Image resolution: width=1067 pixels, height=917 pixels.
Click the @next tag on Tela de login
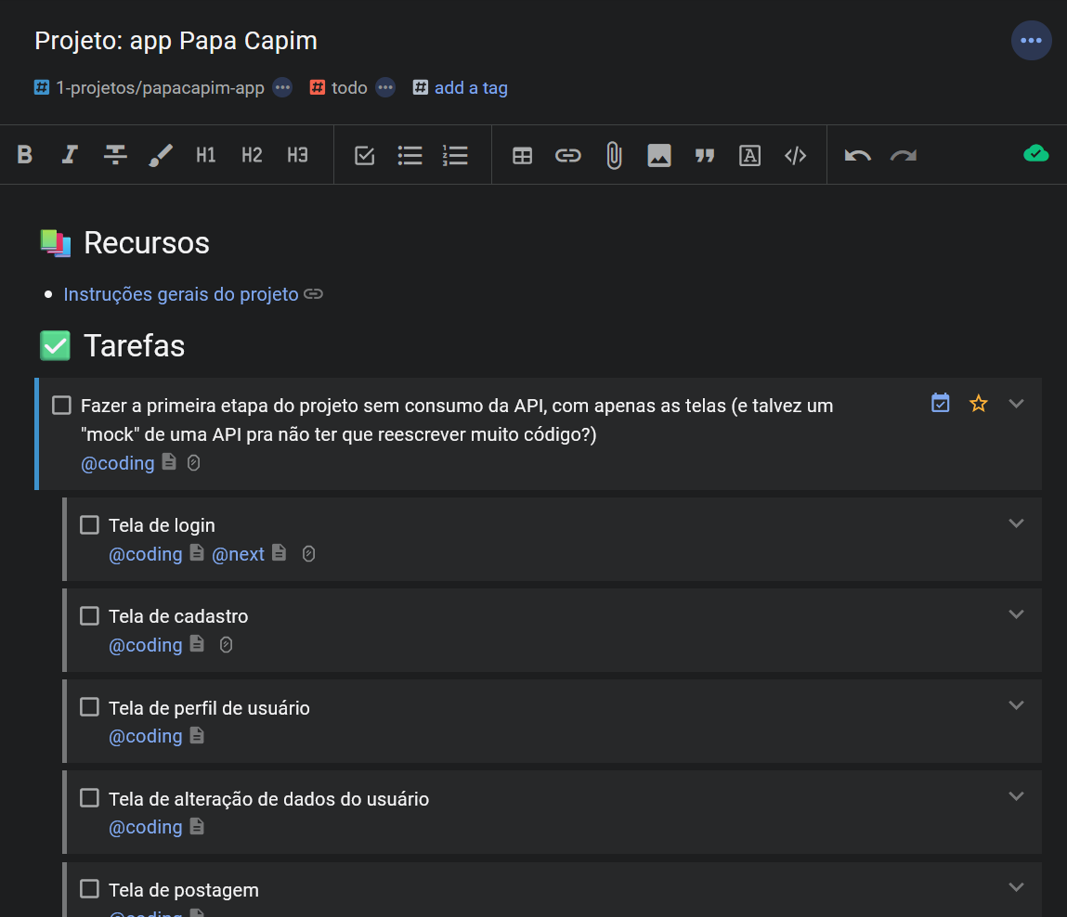238,554
